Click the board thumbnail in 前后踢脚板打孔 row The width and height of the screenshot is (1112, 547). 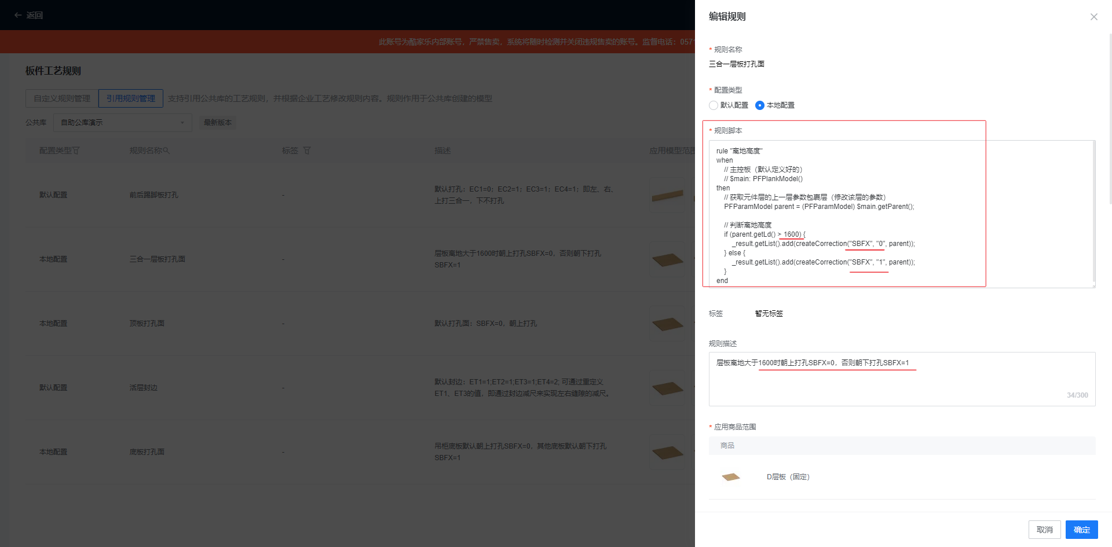[x=667, y=196]
